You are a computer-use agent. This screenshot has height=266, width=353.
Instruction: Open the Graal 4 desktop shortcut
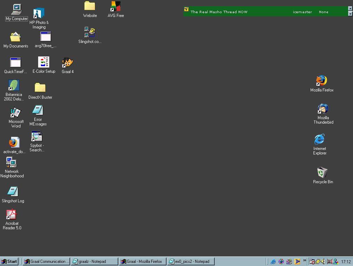pos(67,63)
